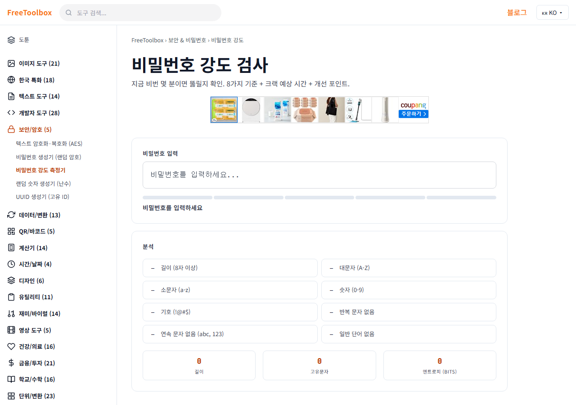
Task: Click the 계산기 calculator icon
Action: click(11, 248)
